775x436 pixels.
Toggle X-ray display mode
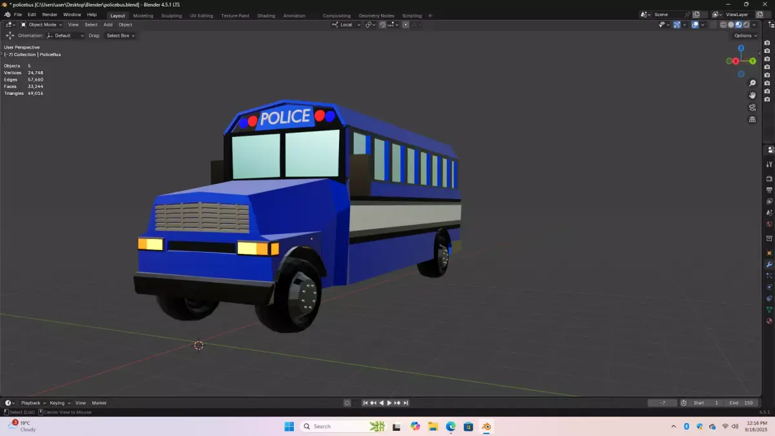[x=714, y=25]
